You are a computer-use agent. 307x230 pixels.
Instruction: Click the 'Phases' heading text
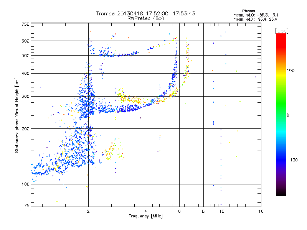click(x=248, y=11)
